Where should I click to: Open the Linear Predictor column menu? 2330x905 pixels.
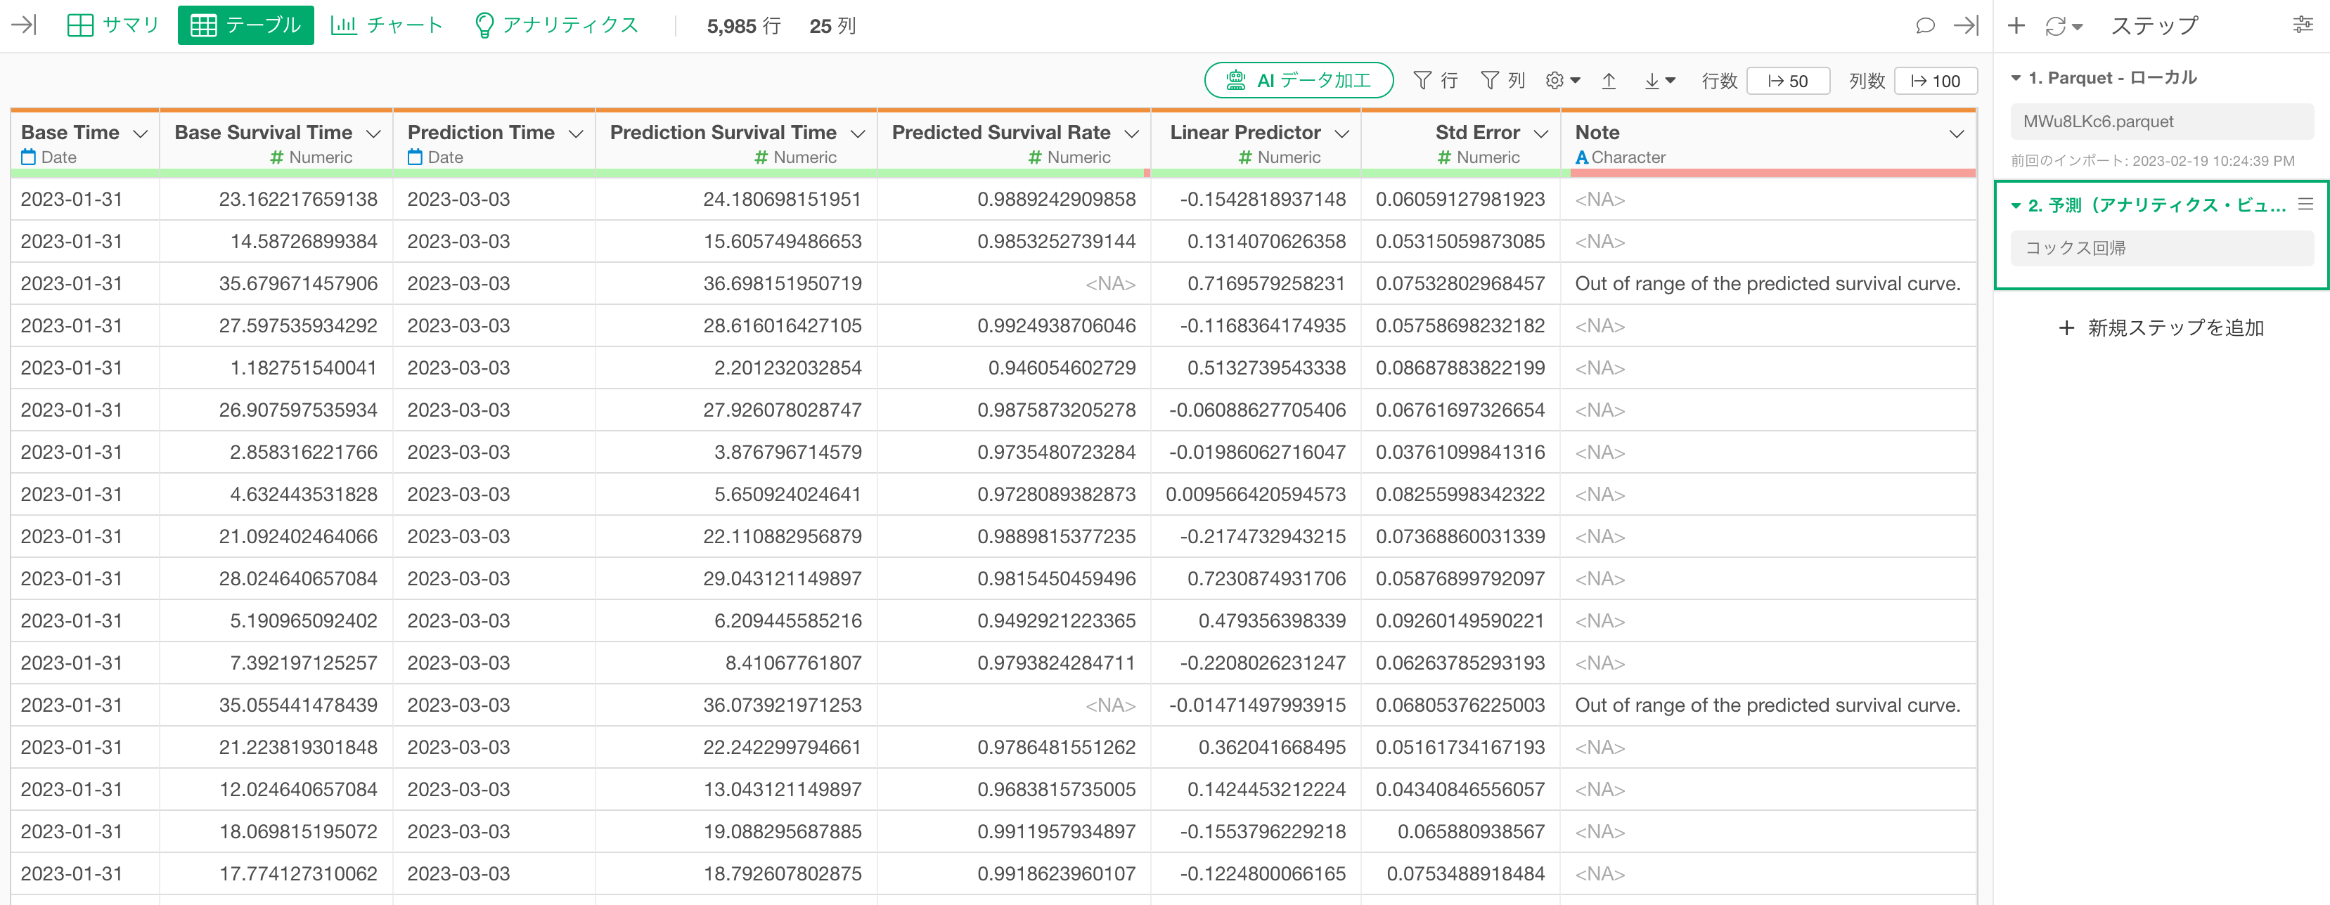(x=1342, y=134)
